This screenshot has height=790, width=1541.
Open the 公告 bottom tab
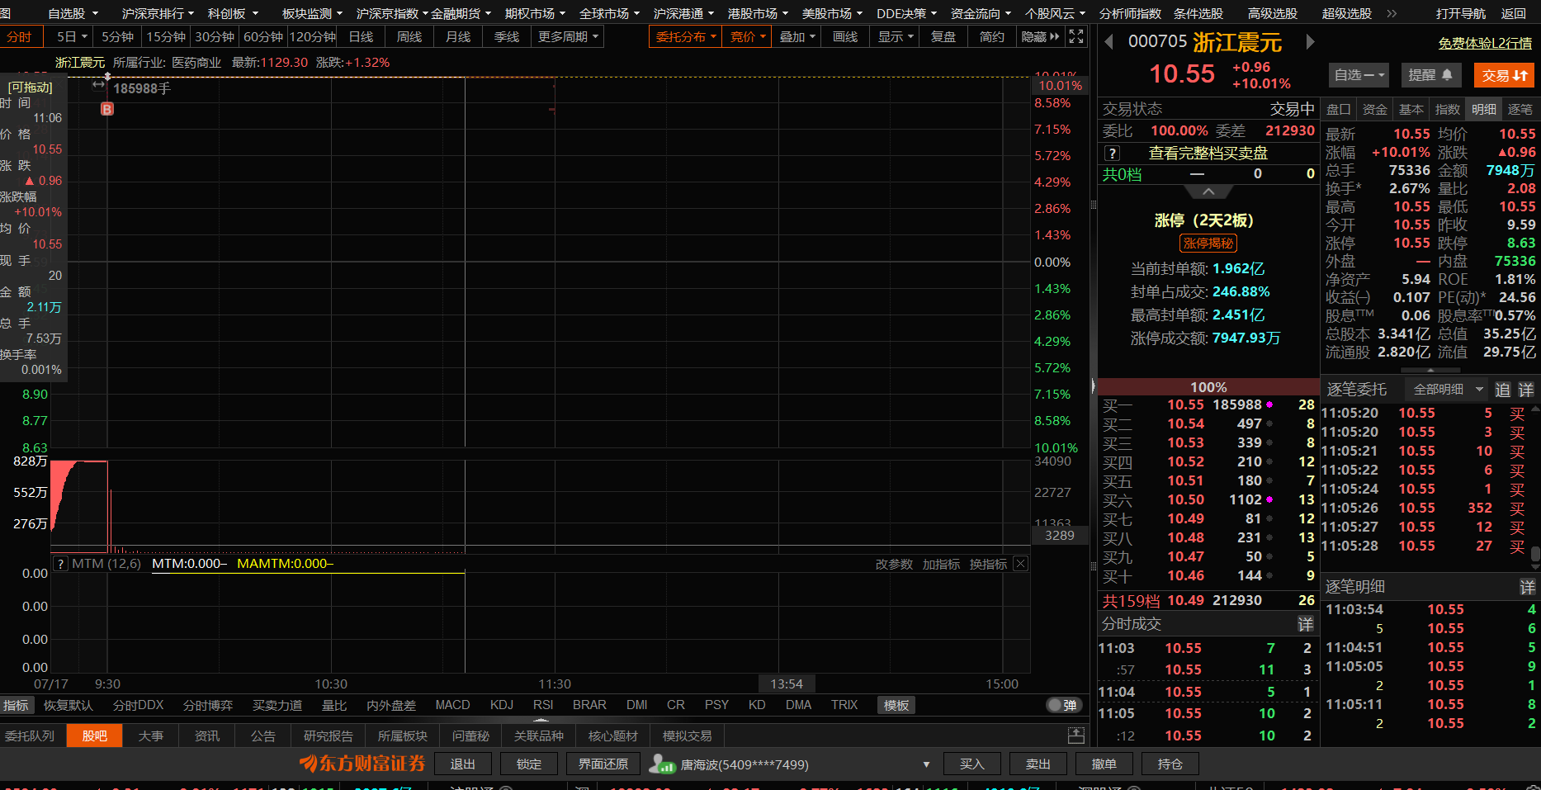[262, 736]
